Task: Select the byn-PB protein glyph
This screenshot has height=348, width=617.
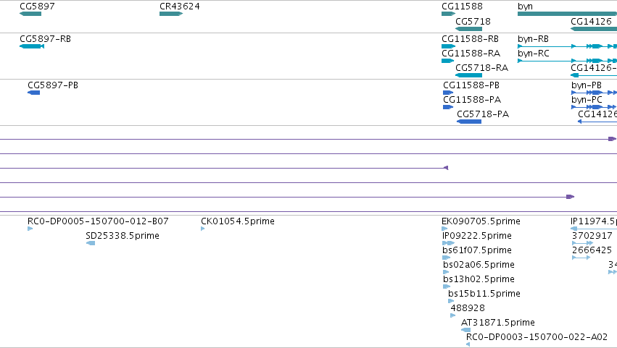Action: tap(594, 93)
